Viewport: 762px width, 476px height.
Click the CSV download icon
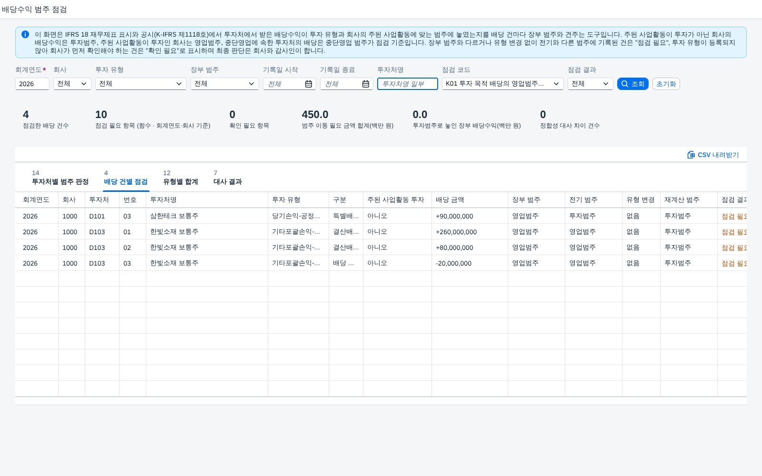pyautogui.click(x=691, y=155)
